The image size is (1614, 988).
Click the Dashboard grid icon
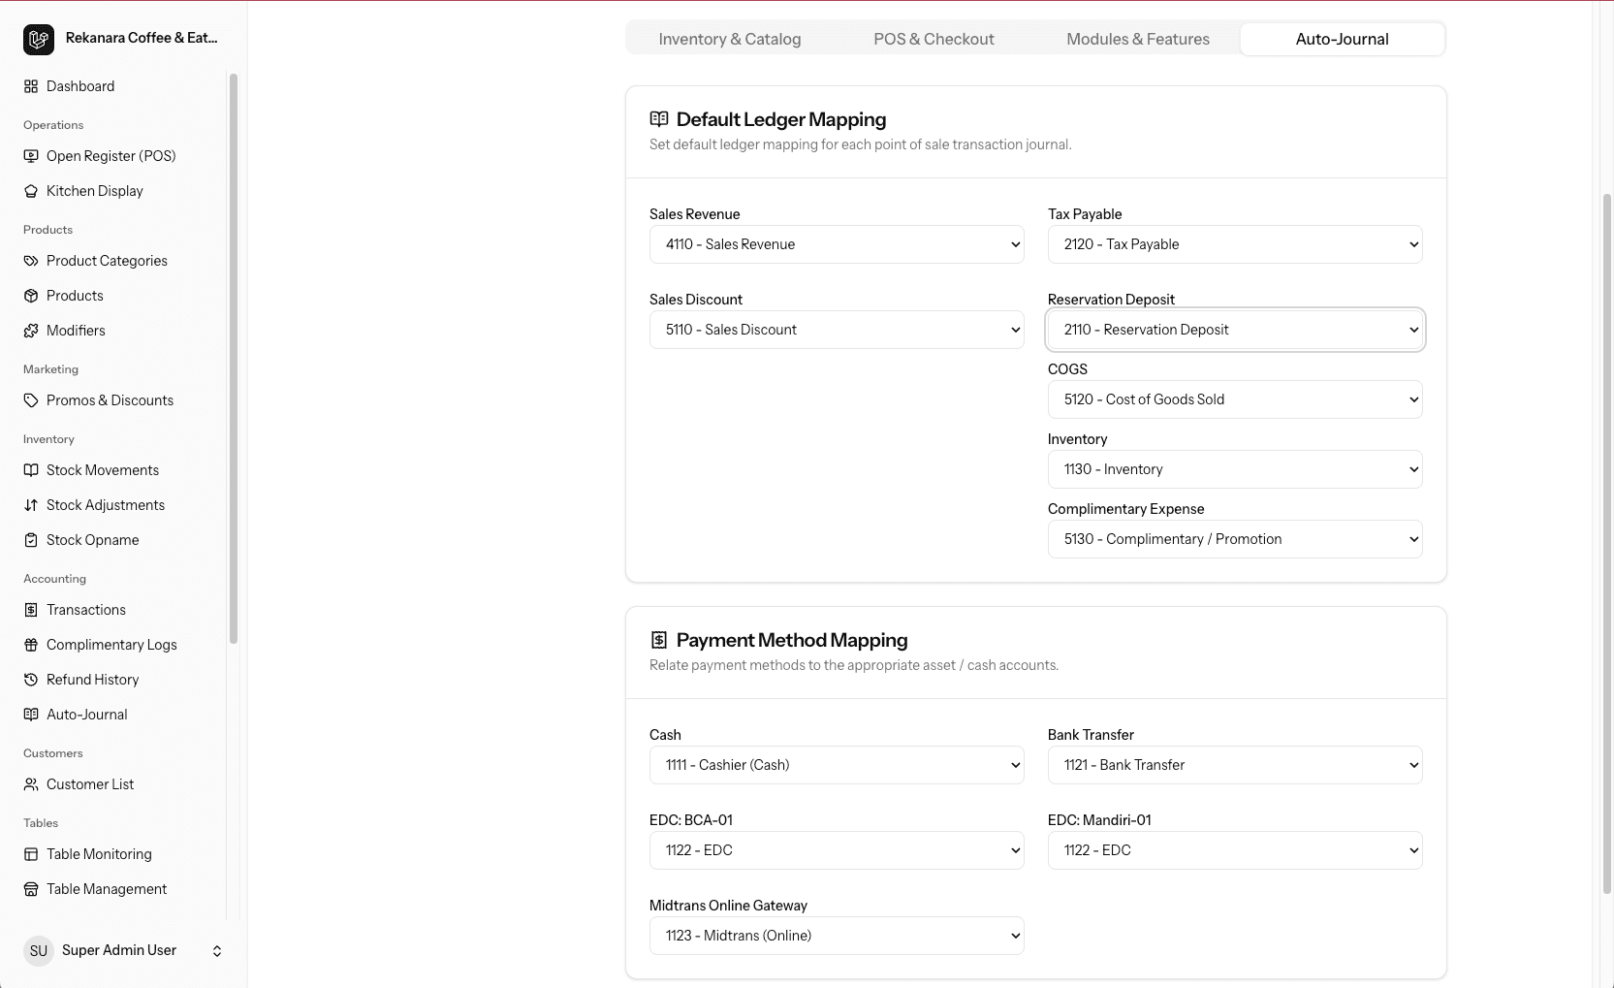coord(31,86)
